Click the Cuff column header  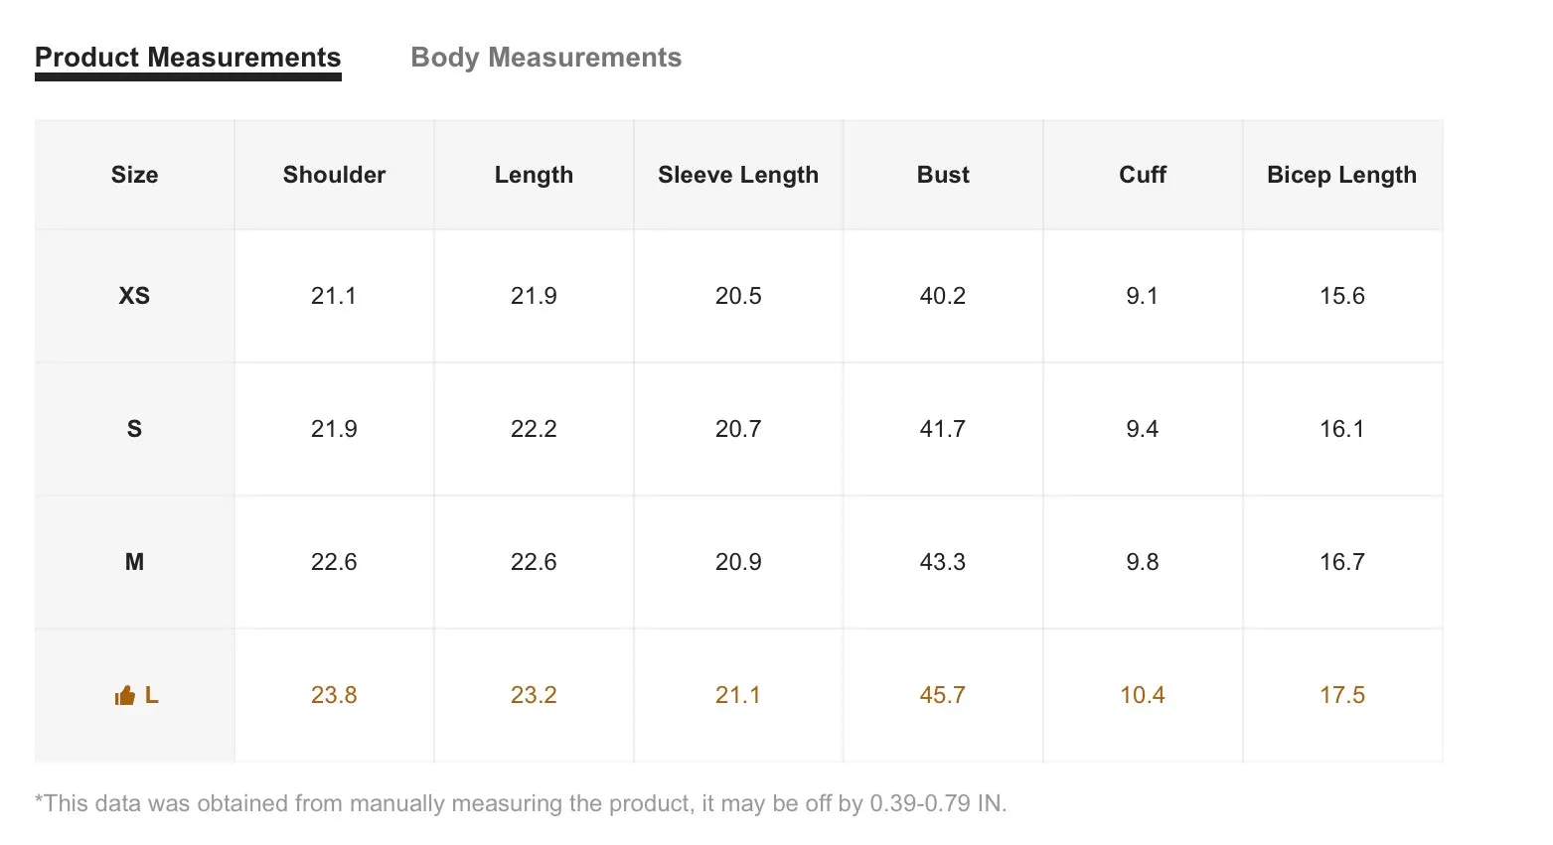(1143, 175)
